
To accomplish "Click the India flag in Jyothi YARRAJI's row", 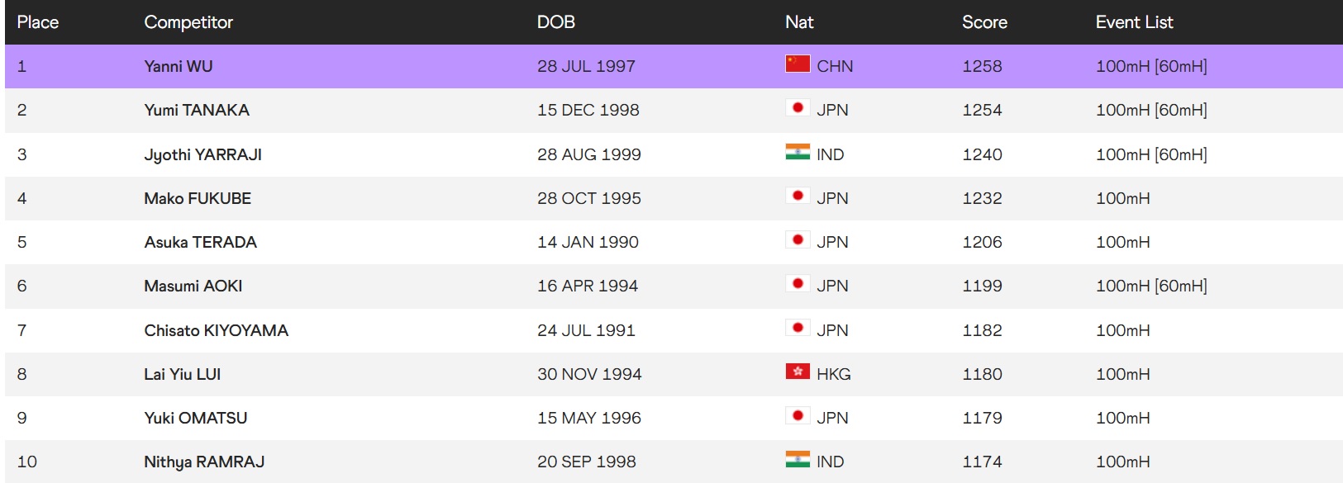I will coord(798,152).
